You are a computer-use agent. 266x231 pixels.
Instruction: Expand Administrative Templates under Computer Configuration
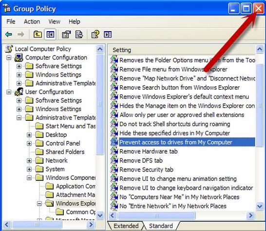19,83
